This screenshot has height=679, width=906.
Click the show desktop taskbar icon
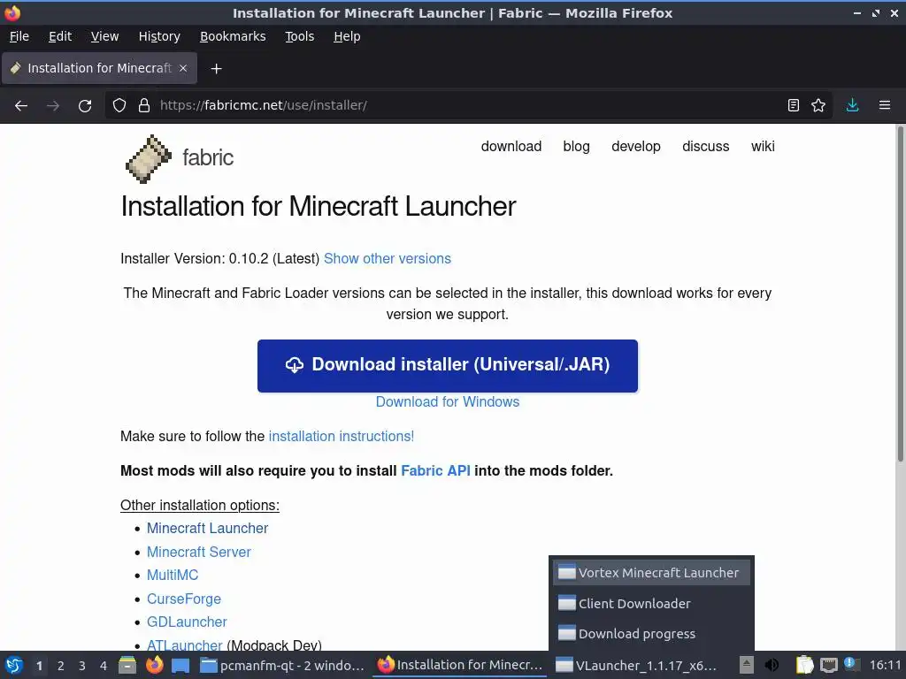point(180,665)
